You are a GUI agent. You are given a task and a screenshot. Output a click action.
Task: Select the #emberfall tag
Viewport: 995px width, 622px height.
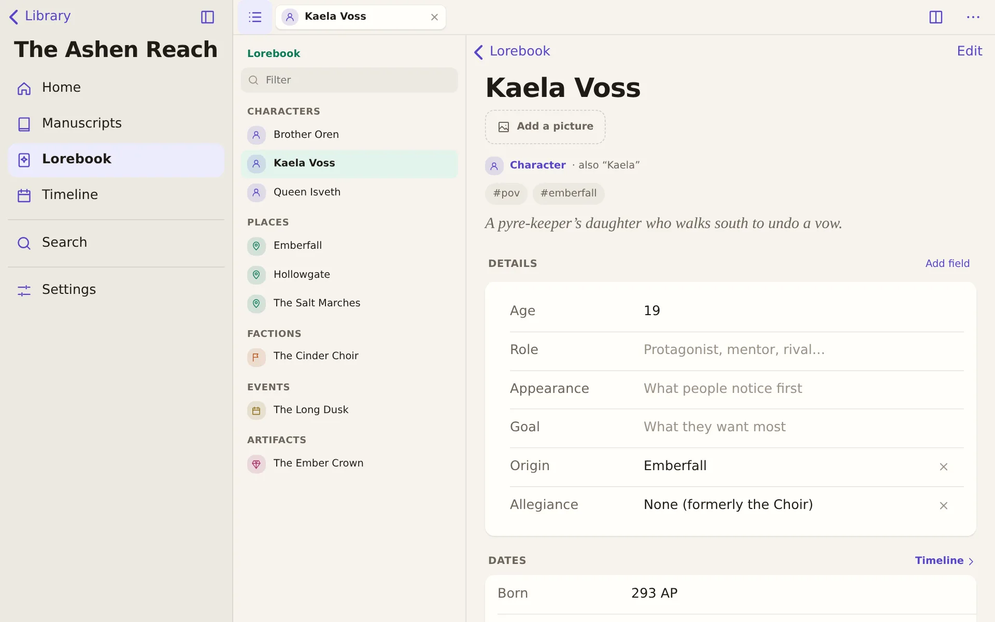(568, 193)
